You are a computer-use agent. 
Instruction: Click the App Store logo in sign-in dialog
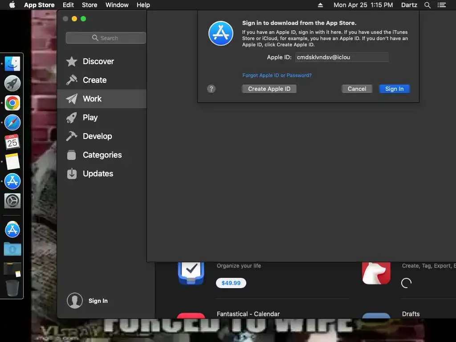click(221, 33)
